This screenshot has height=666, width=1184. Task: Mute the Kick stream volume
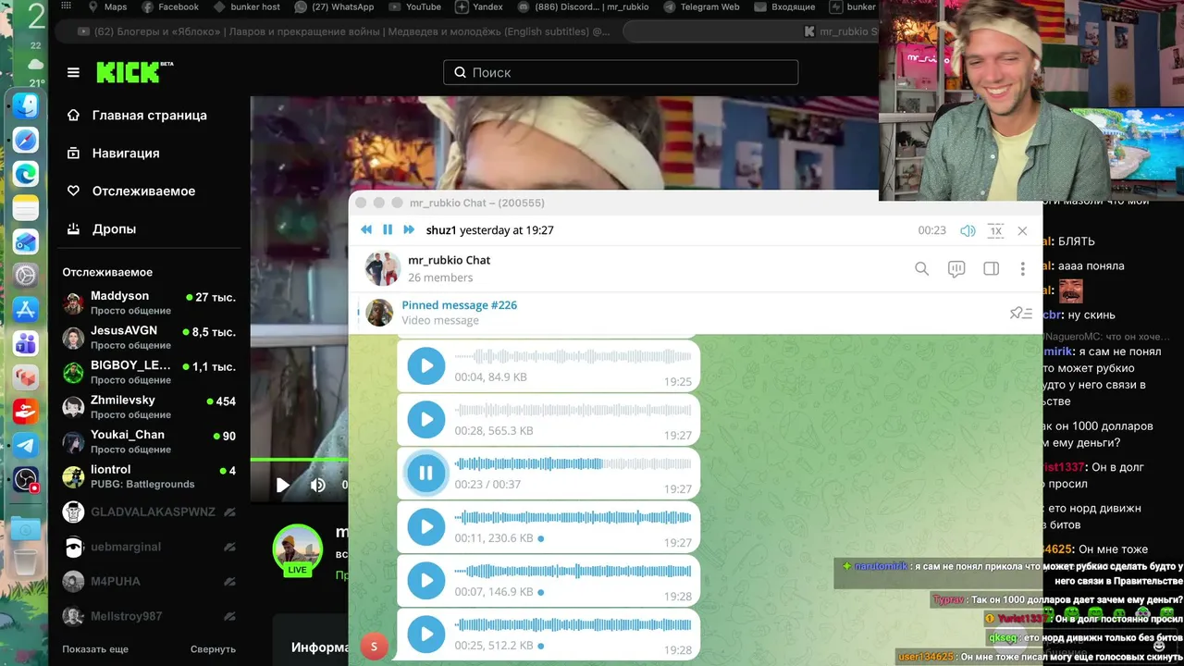[x=318, y=485]
